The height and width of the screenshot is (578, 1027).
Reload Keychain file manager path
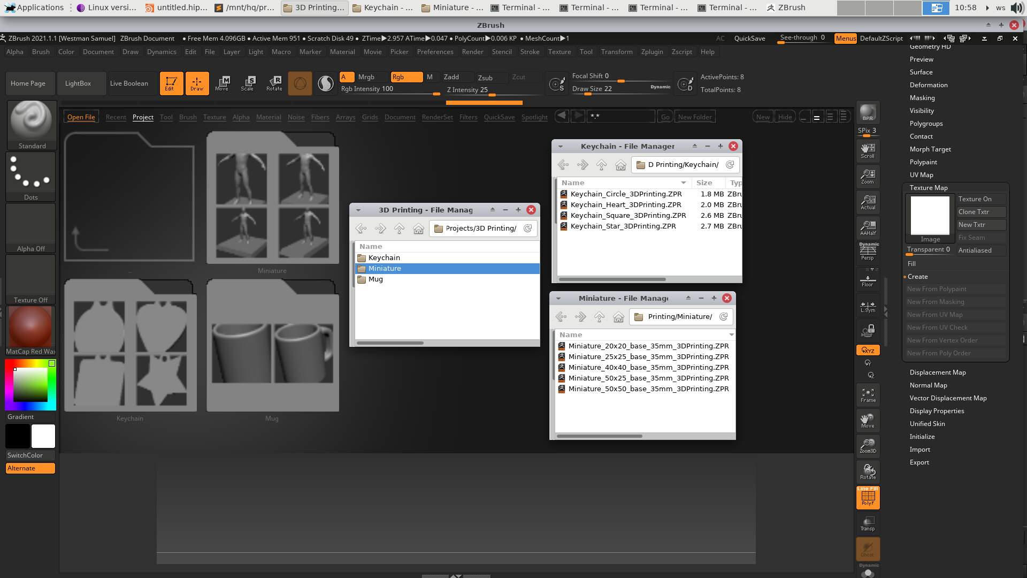click(730, 165)
